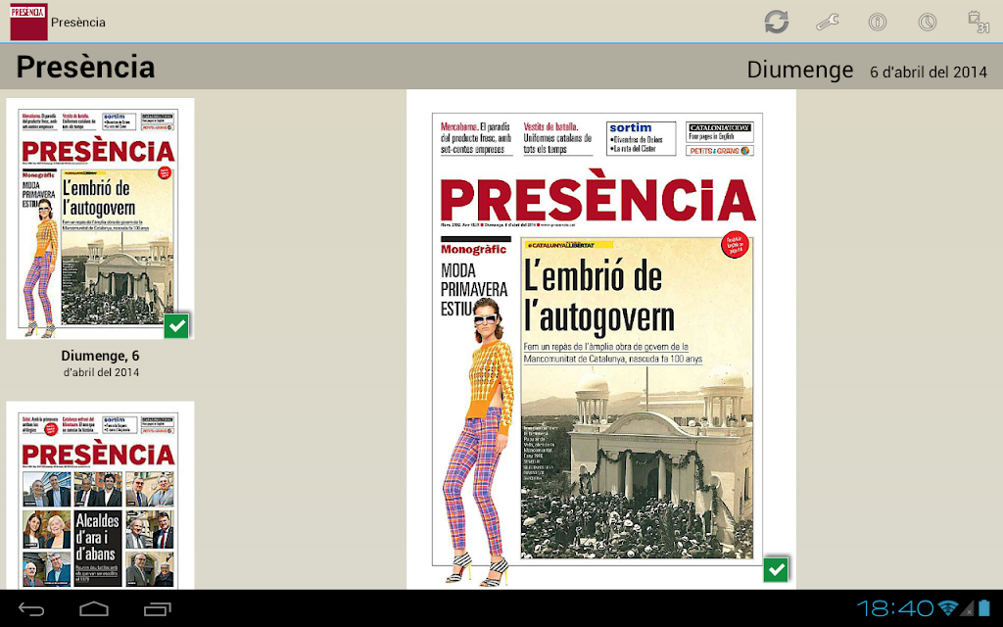Image resolution: width=1003 pixels, height=627 pixels.
Task: Tap the Android back button
Action: [x=30, y=609]
